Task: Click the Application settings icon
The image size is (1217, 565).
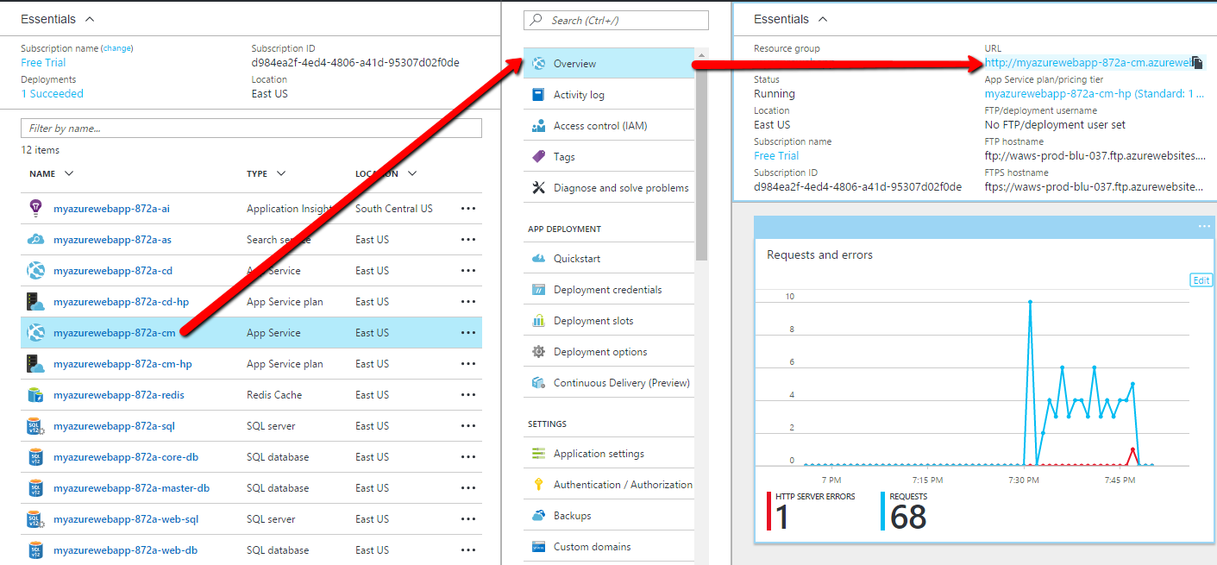Action: [539, 454]
